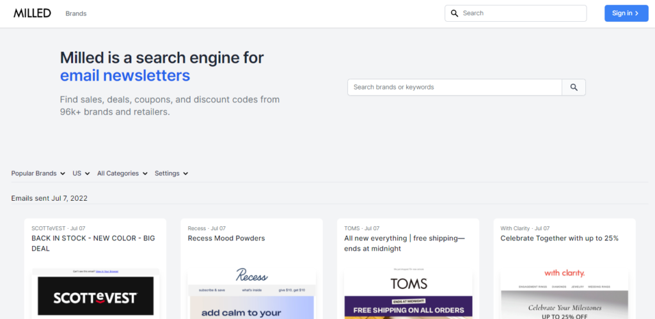Open BACK IN STOCK - NEW COLOR email
655x319 pixels.
coord(93,244)
